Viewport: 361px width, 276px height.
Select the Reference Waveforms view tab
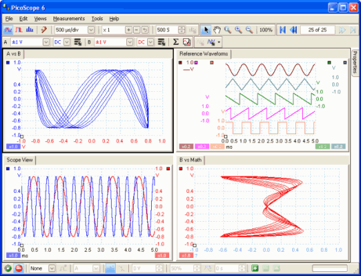(x=204, y=54)
